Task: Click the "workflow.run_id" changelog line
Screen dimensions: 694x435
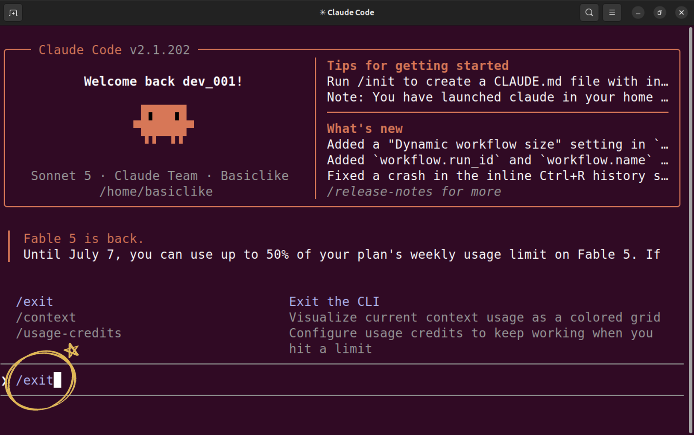Action: click(498, 160)
